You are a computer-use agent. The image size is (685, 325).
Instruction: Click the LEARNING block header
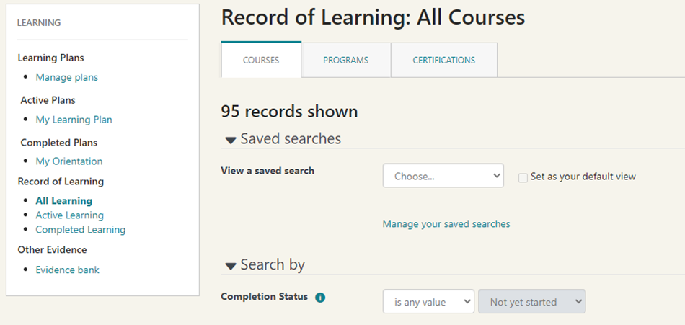[39, 23]
